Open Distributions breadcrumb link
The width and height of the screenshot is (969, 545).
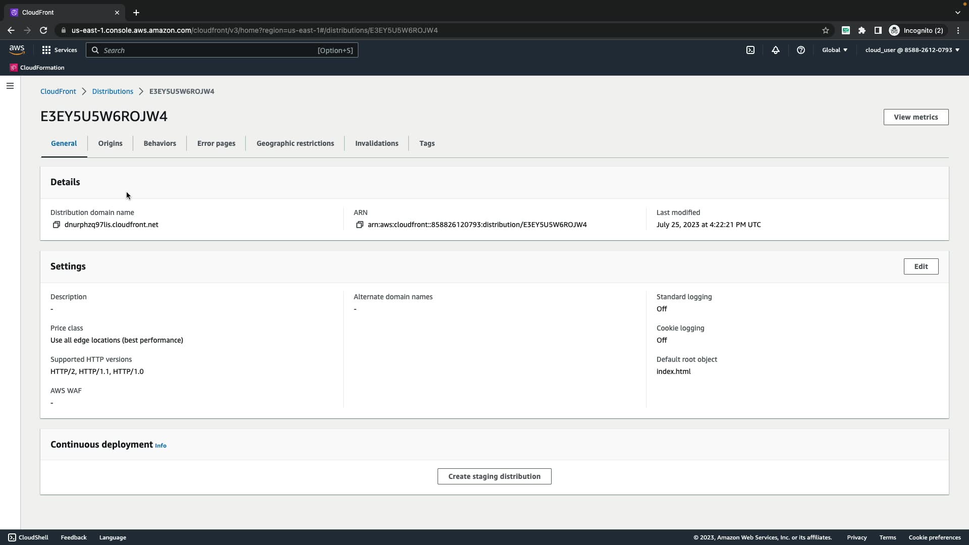click(x=113, y=91)
